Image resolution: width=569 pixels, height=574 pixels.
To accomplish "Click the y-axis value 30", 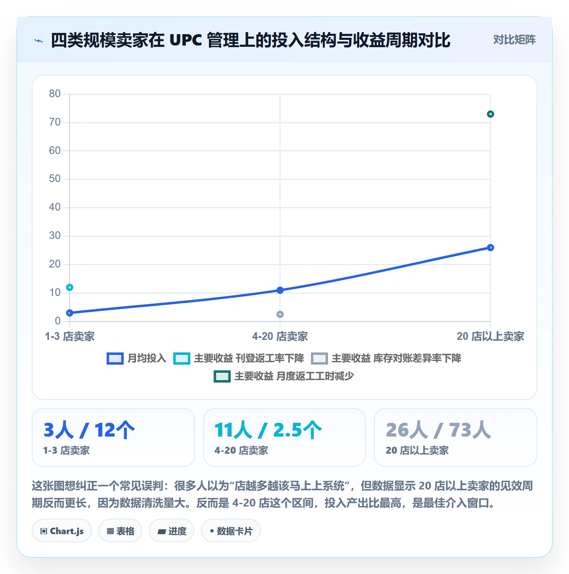I will (x=54, y=236).
